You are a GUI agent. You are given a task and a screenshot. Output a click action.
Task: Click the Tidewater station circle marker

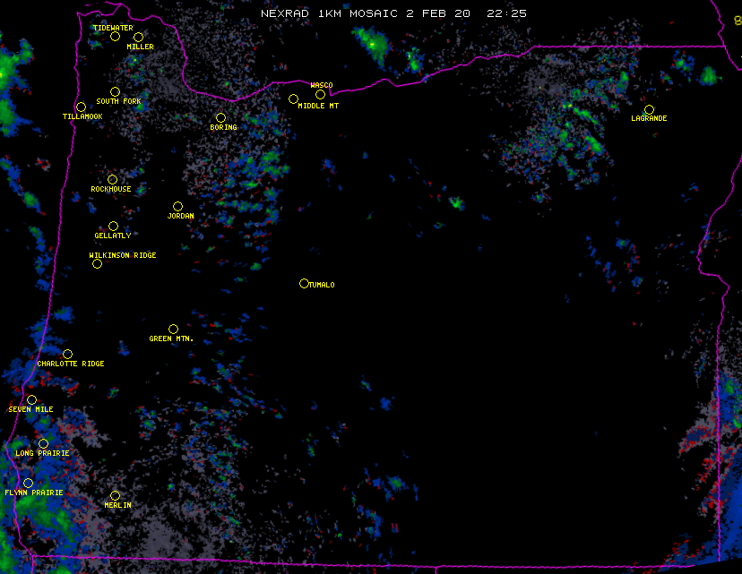point(115,37)
